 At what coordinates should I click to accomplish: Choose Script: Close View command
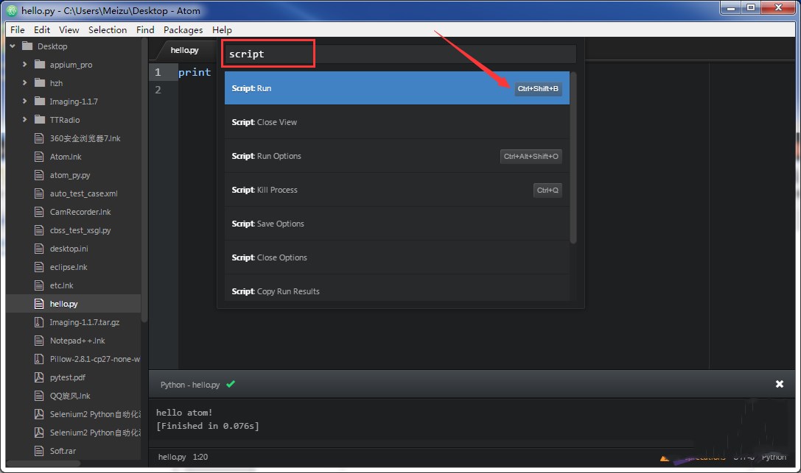(x=397, y=122)
